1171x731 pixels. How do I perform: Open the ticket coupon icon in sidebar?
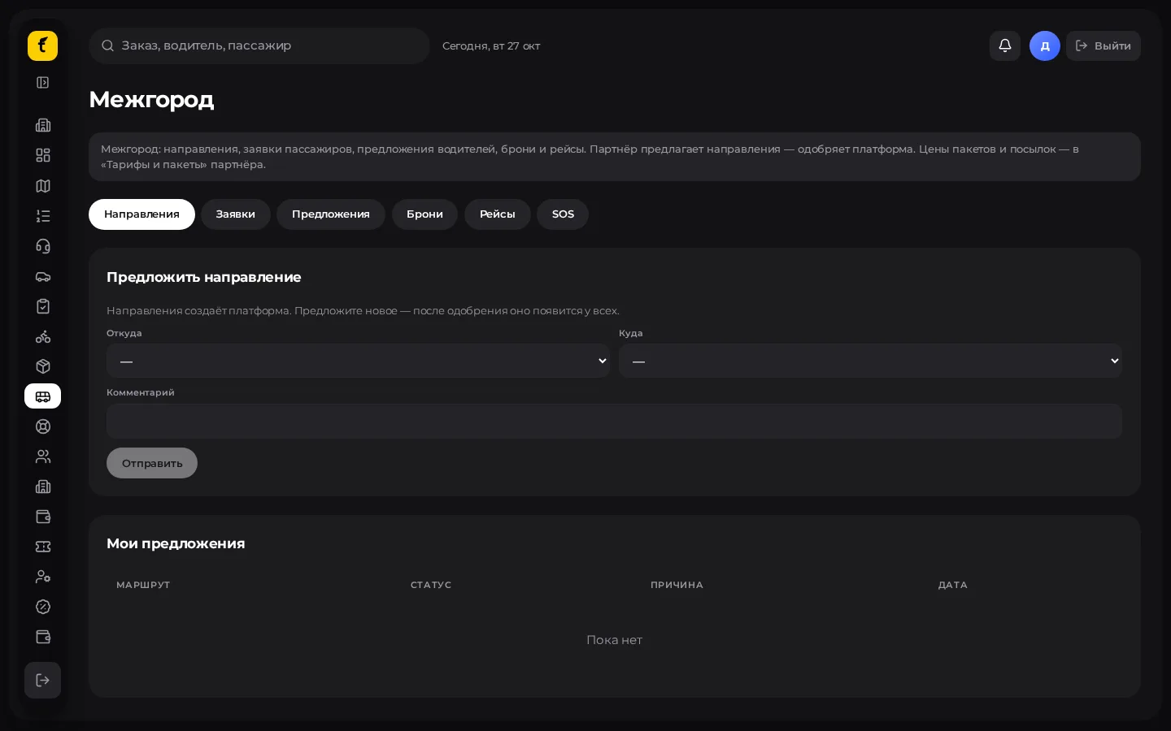(43, 547)
